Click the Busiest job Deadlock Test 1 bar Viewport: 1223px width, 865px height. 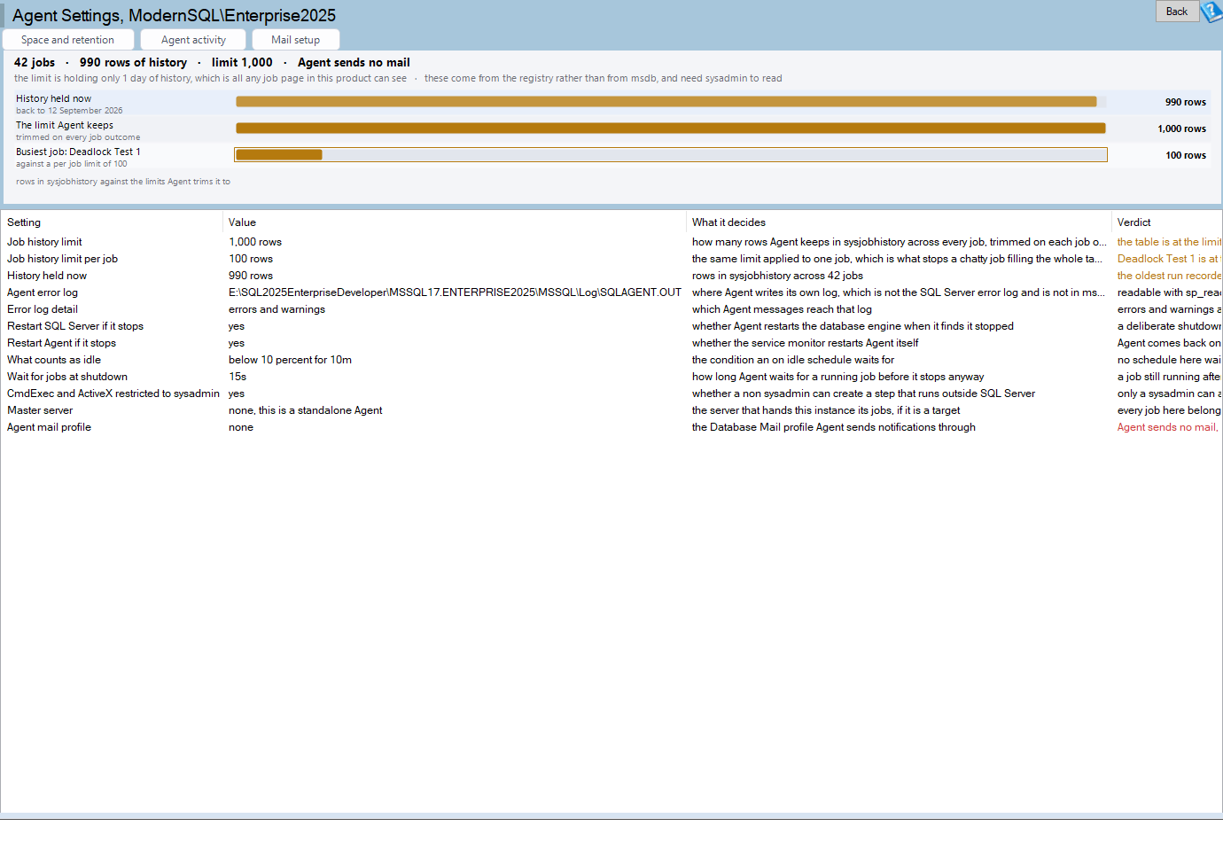point(671,155)
